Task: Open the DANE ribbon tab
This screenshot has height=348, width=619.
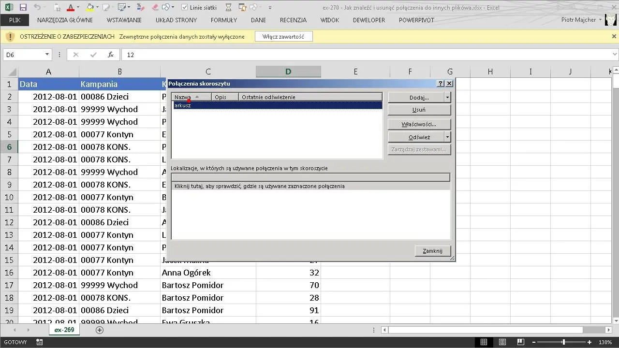Action: [258, 20]
